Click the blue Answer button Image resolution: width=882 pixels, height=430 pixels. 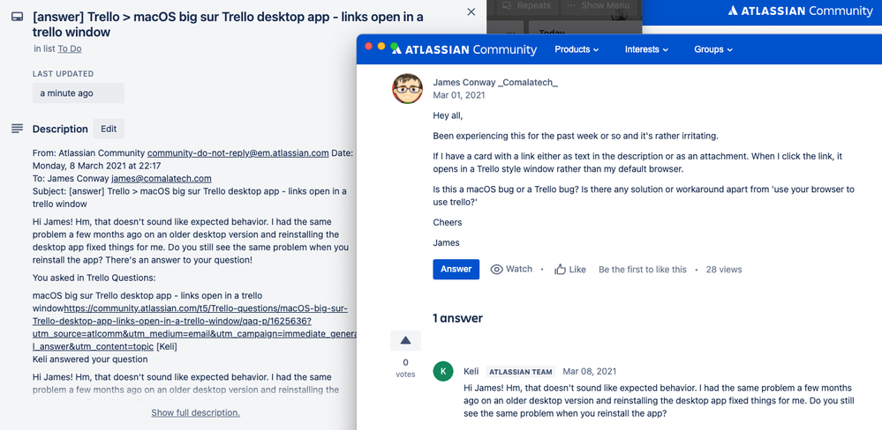(x=456, y=270)
